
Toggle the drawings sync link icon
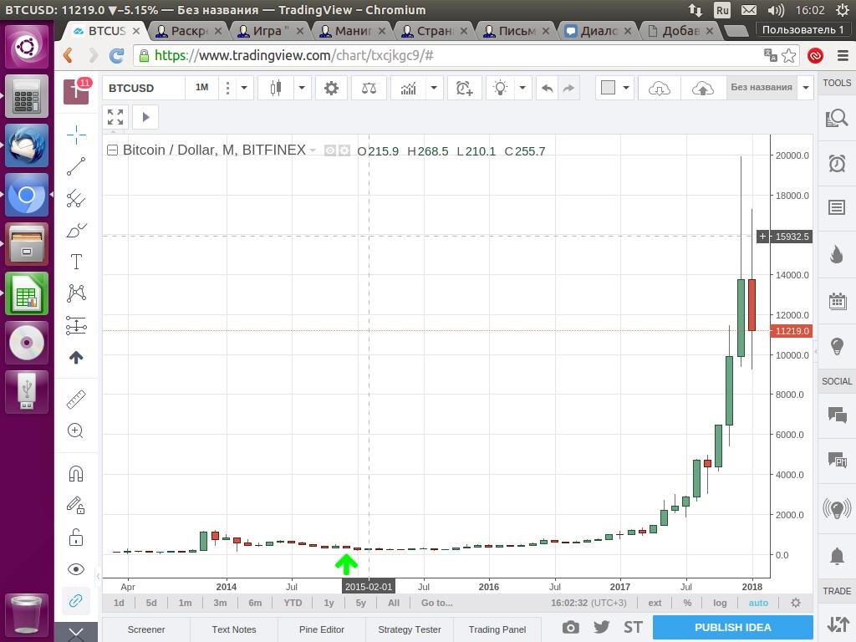[x=76, y=601]
